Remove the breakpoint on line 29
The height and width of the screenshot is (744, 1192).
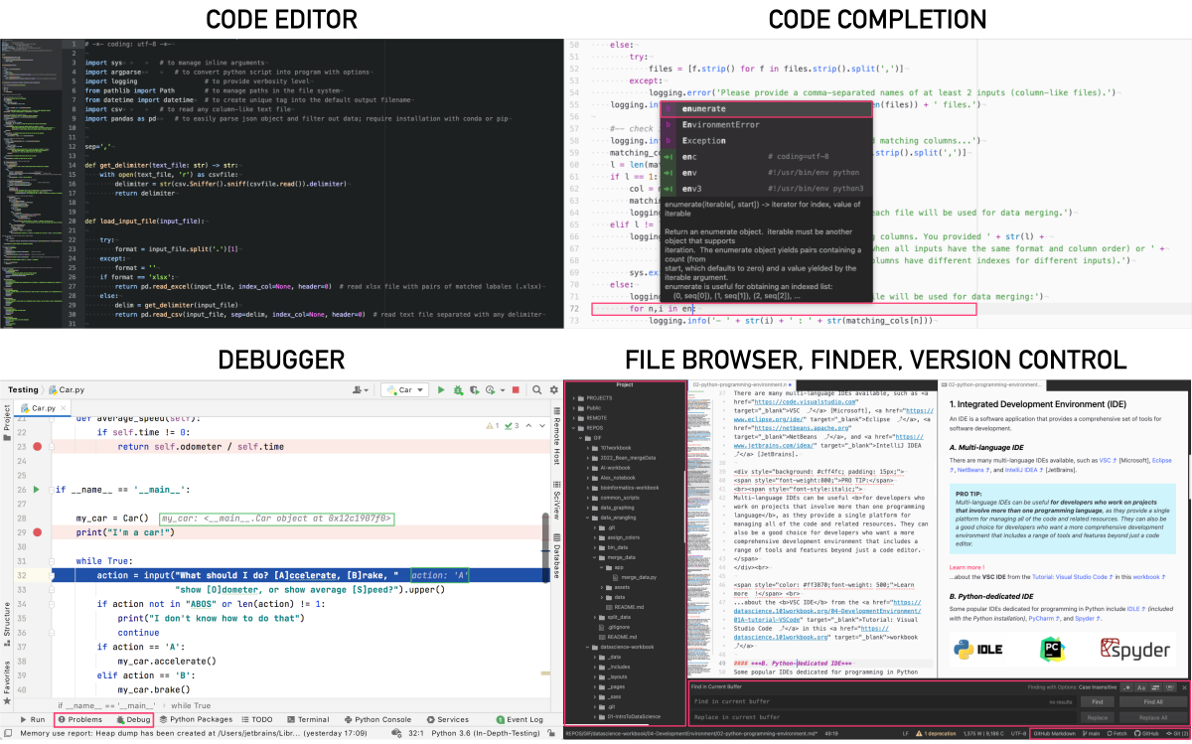(x=38, y=533)
